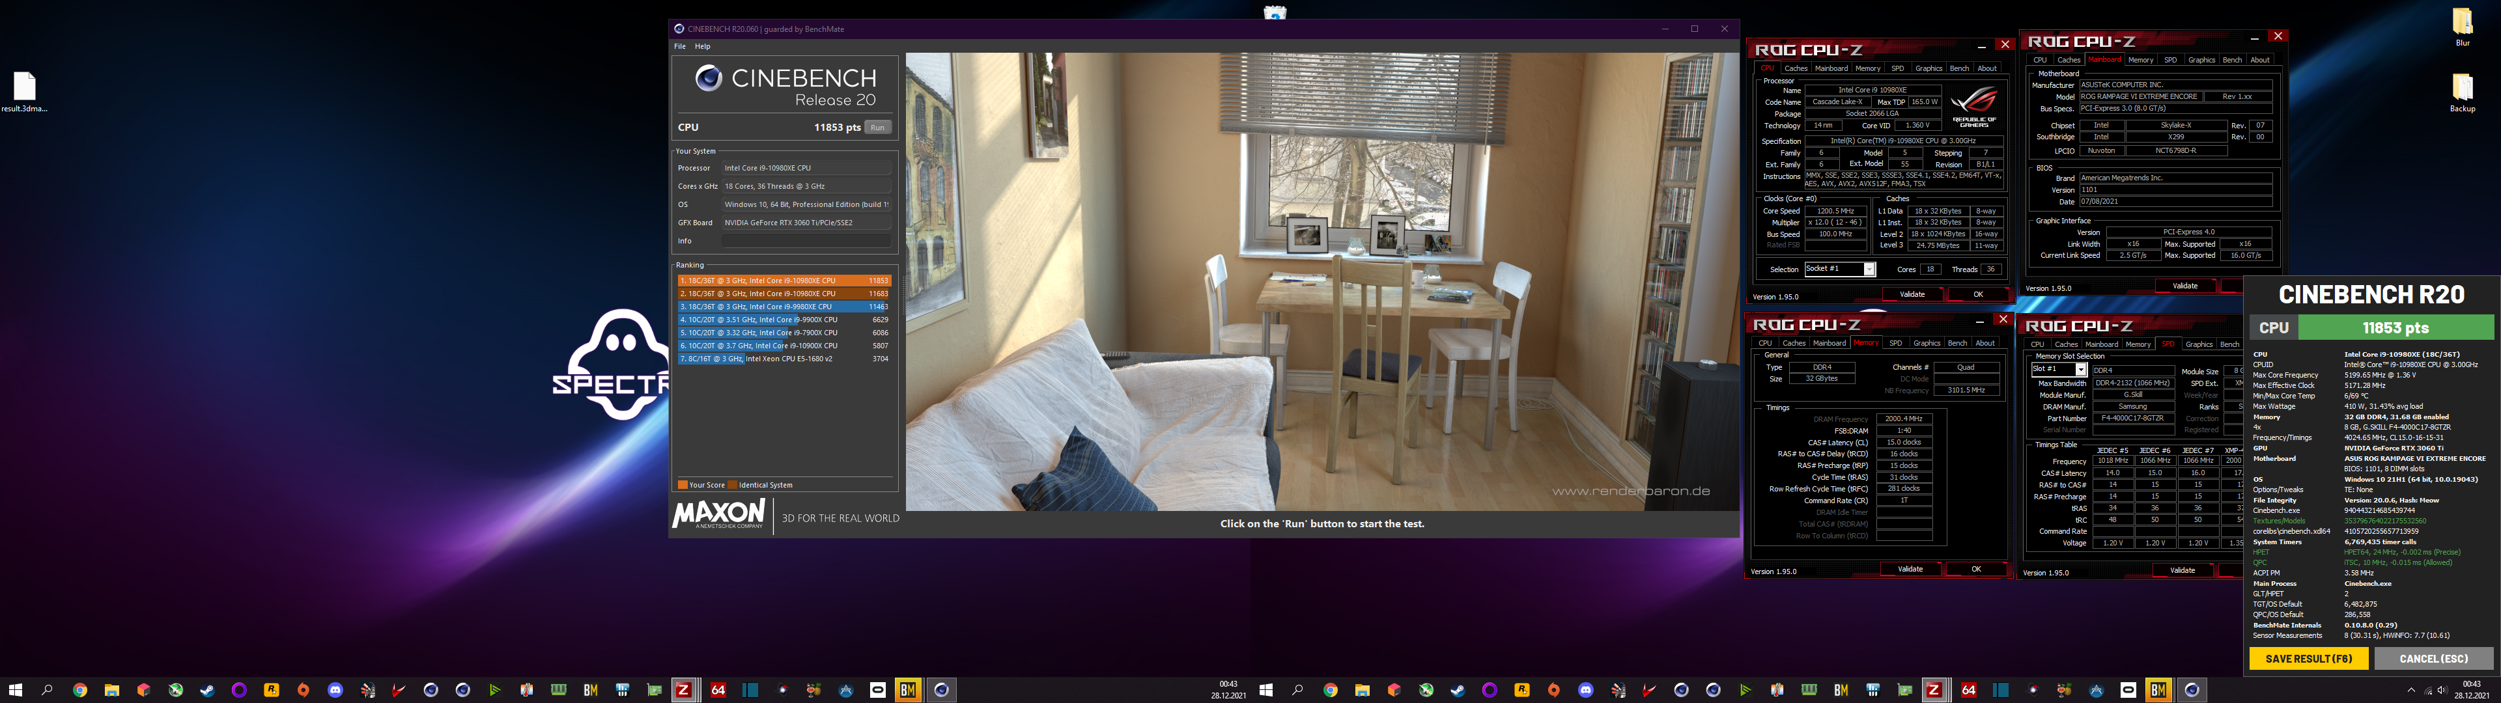Viewport: 2501px width, 703px height.
Task: Open Origin from the left-hand taskbar
Action: [x=304, y=691]
